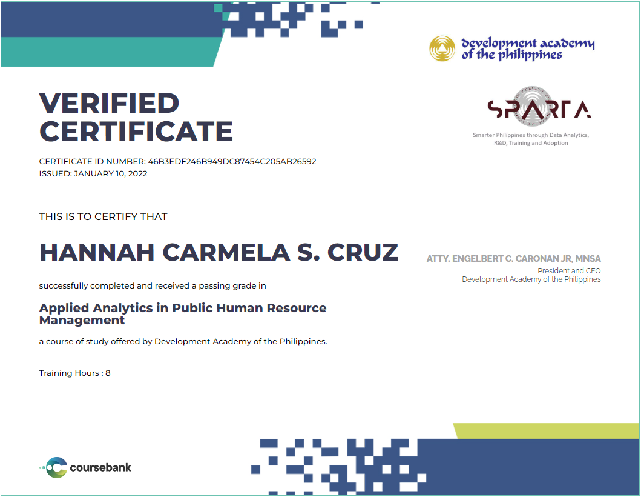Click the word 'Management' in course title
641x497 pixels.
tap(82, 320)
